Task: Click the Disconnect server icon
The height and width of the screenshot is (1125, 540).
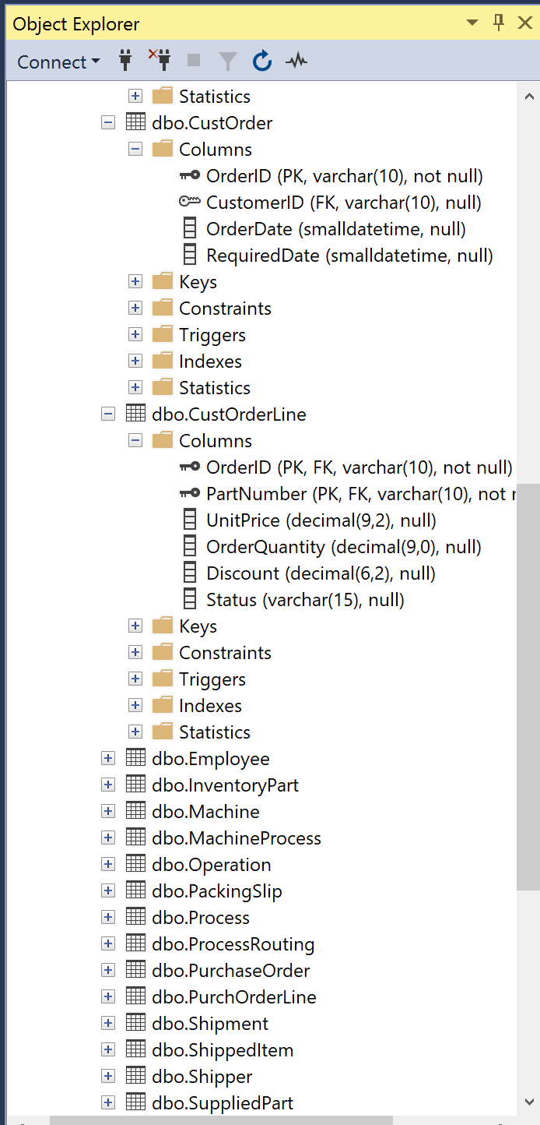Action: pyautogui.click(x=158, y=61)
